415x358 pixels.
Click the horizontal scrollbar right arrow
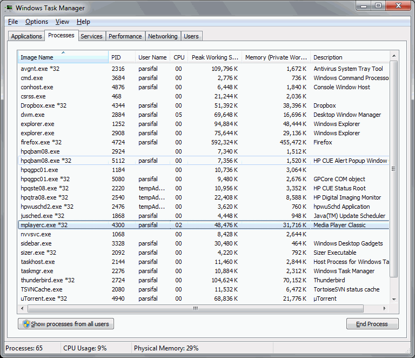[385, 308]
